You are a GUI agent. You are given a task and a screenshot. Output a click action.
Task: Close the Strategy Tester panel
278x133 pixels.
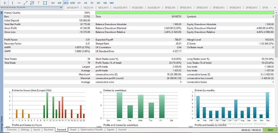tap(2, 13)
